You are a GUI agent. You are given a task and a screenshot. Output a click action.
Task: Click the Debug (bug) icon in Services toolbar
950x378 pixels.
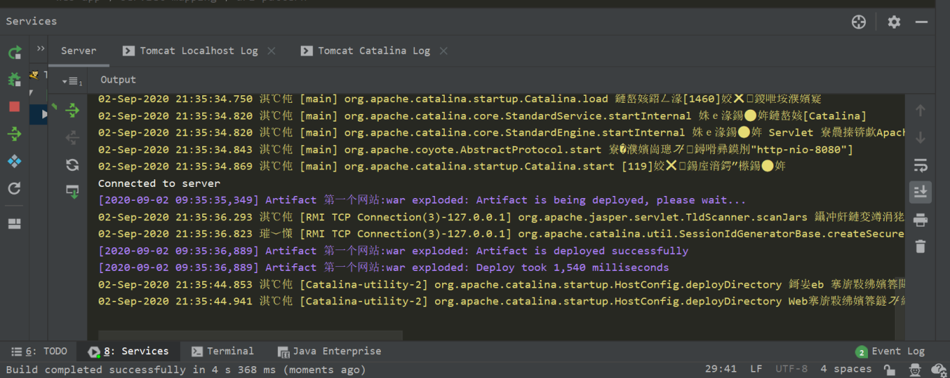[x=15, y=79]
